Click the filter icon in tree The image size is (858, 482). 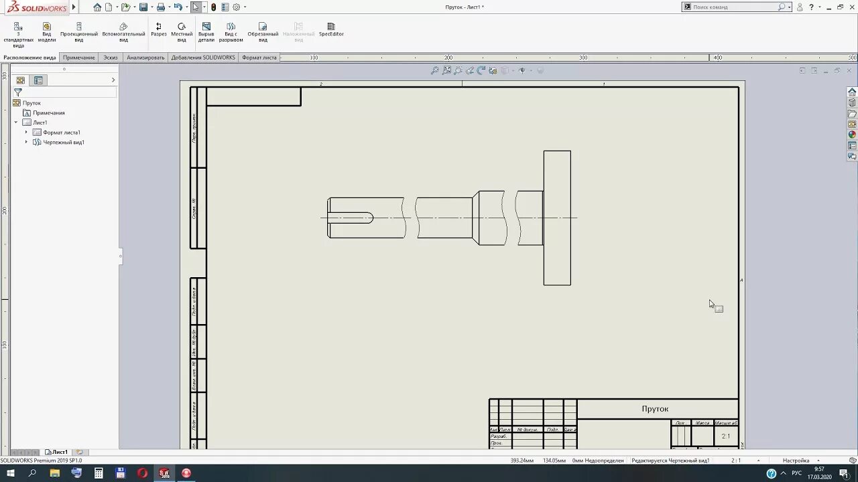18,92
